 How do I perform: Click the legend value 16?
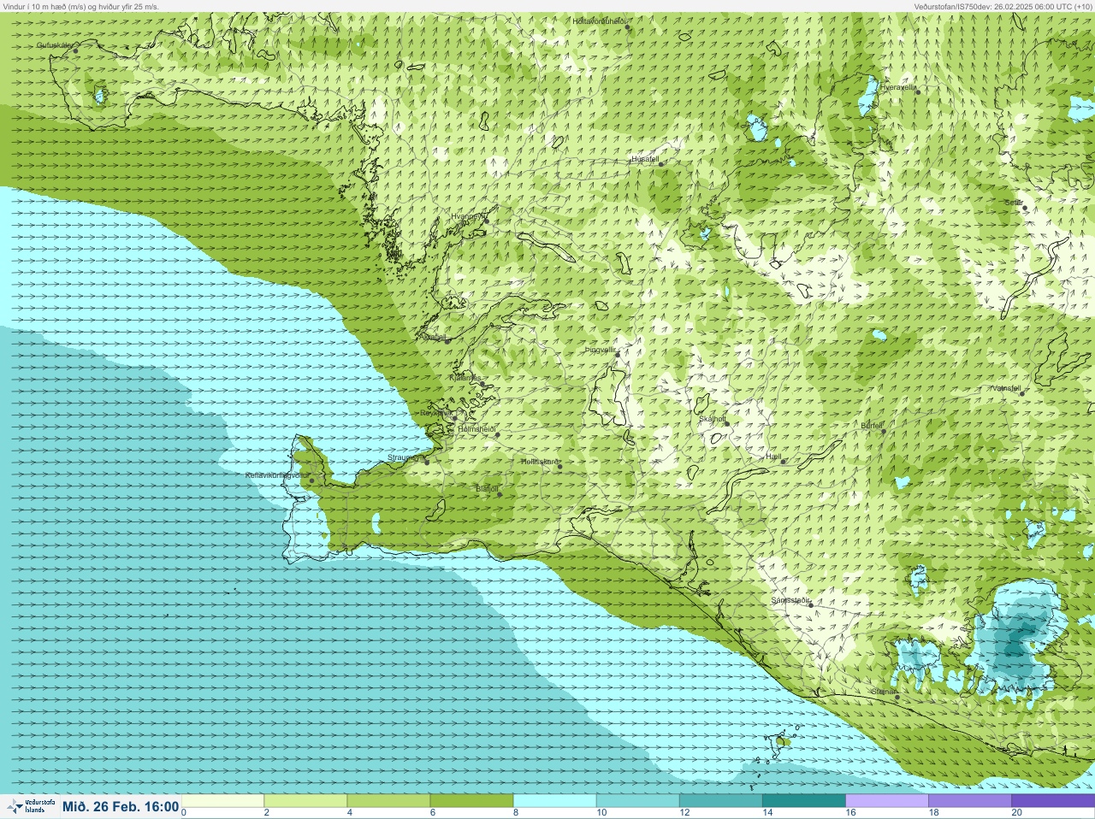(x=850, y=813)
